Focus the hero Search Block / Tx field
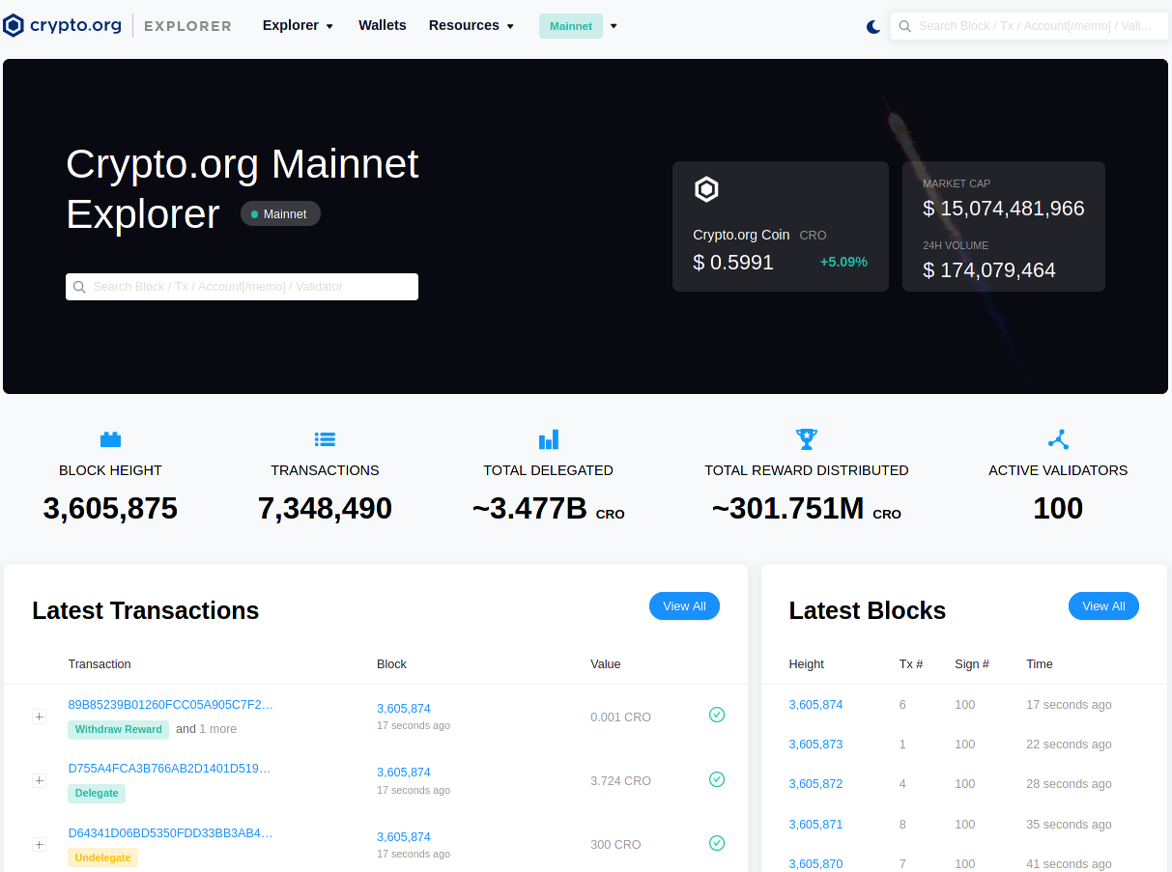This screenshot has height=872, width=1172. tap(242, 287)
